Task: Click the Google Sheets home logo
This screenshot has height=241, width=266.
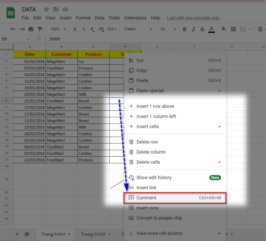Action: click(x=11, y=13)
